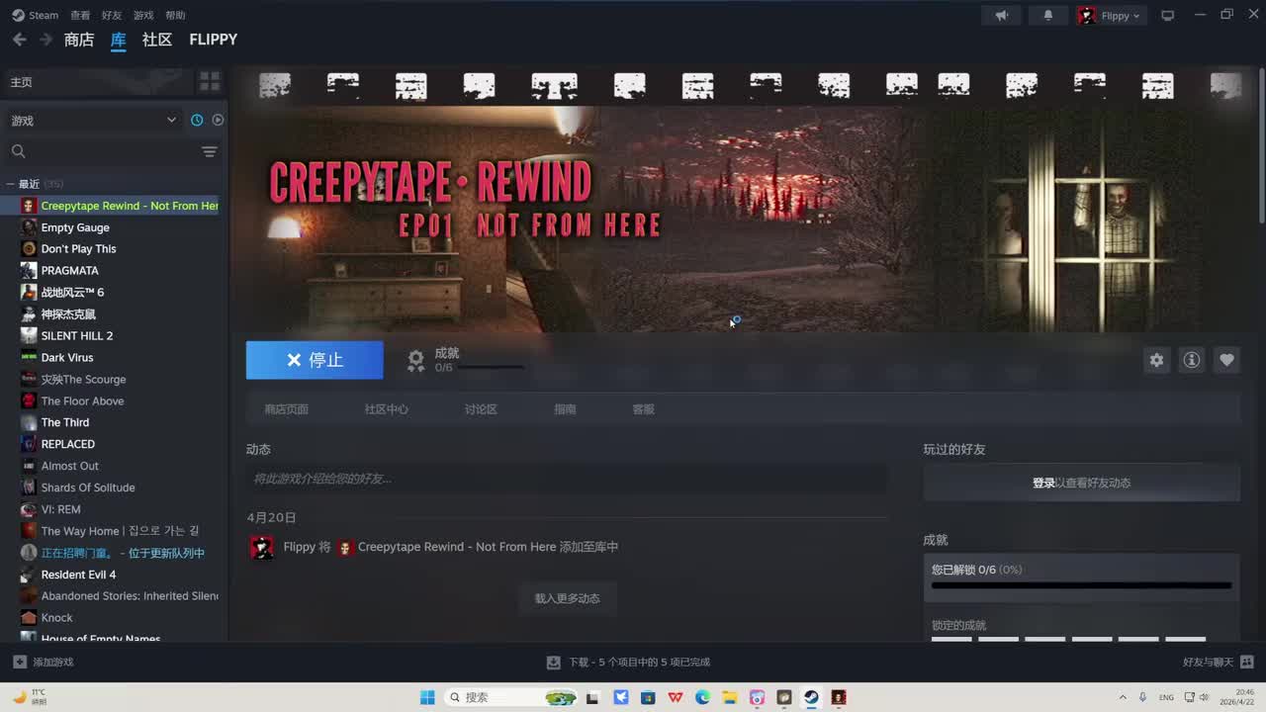
Task: Open 客服 link
Action: 644,409
